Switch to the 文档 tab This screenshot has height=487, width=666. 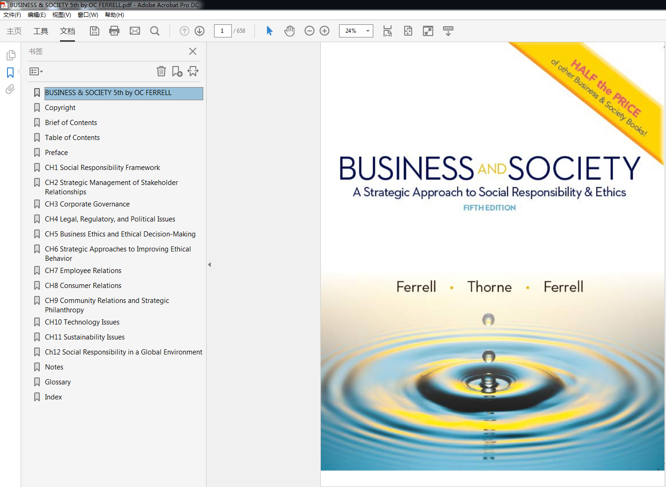[x=67, y=31]
